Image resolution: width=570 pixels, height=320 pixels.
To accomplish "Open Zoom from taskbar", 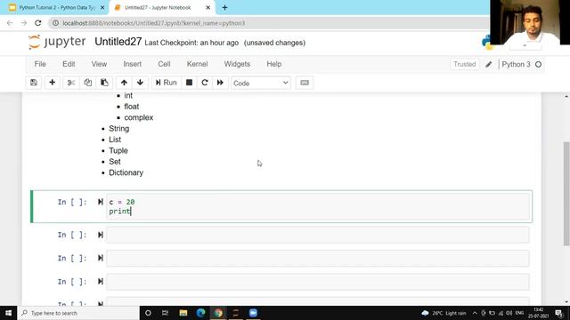I will [x=253, y=313].
